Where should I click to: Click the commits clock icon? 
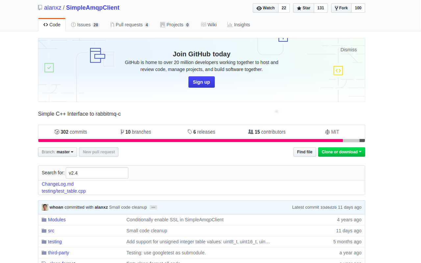(x=57, y=132)
